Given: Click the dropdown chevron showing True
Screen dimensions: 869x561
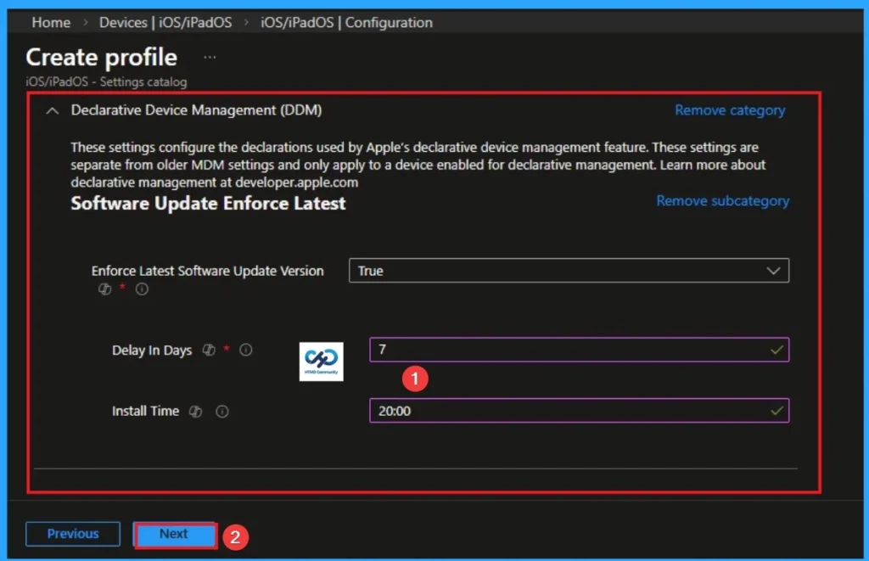Looking at the screenshot, I should click(x=772, y=270).
